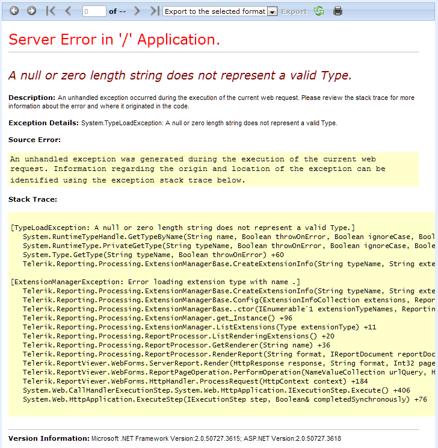Image resolution: width=438 pixels, height=448 pixels.
Task: Click the 'System.Type.GetType(String typeName' line
Action: click(153, 255)
